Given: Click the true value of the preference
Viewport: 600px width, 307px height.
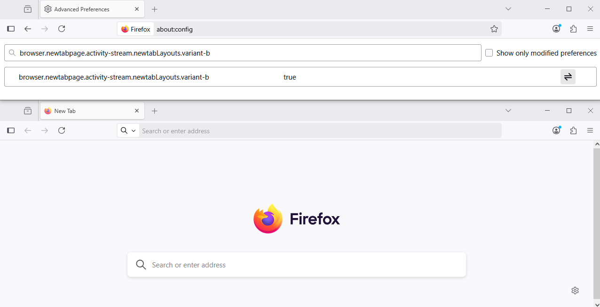Looking at the screenshot, I should (x=290, y=77).
